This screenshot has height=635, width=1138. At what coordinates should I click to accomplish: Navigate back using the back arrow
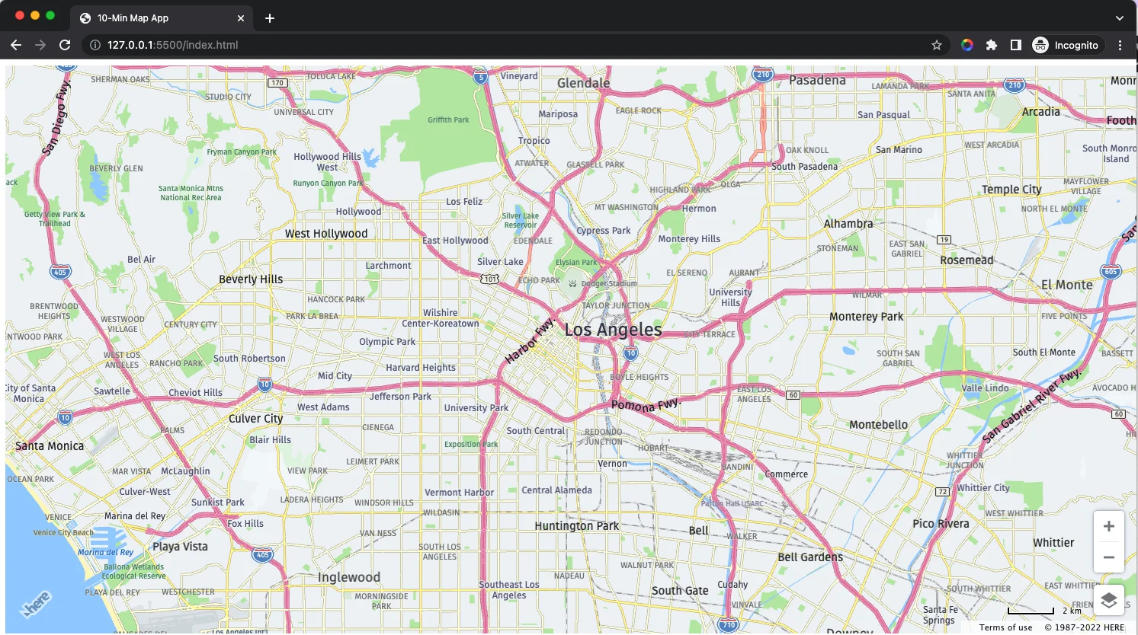click(15, 45)
